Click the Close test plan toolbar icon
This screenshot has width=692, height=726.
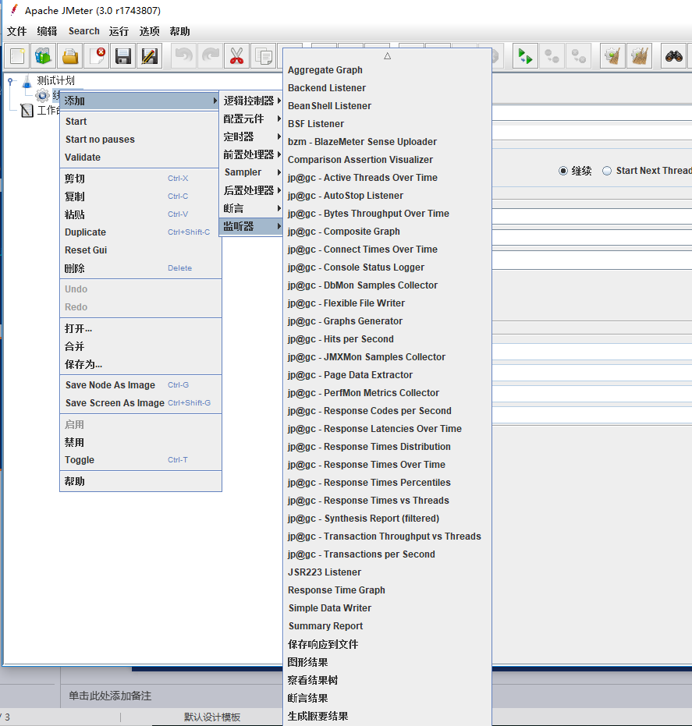pyautogui.click(x=98, y=56)
